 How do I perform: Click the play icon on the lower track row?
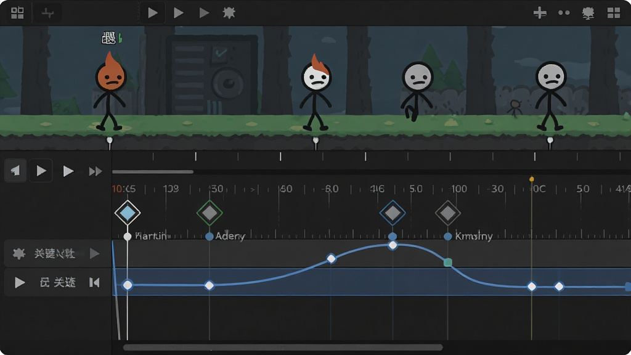point(20,282)
